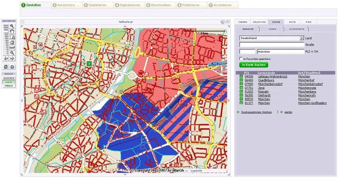This screenshot has width=339, height=178.
Task: Pan map north with top arrow
Action: [125, 26]
